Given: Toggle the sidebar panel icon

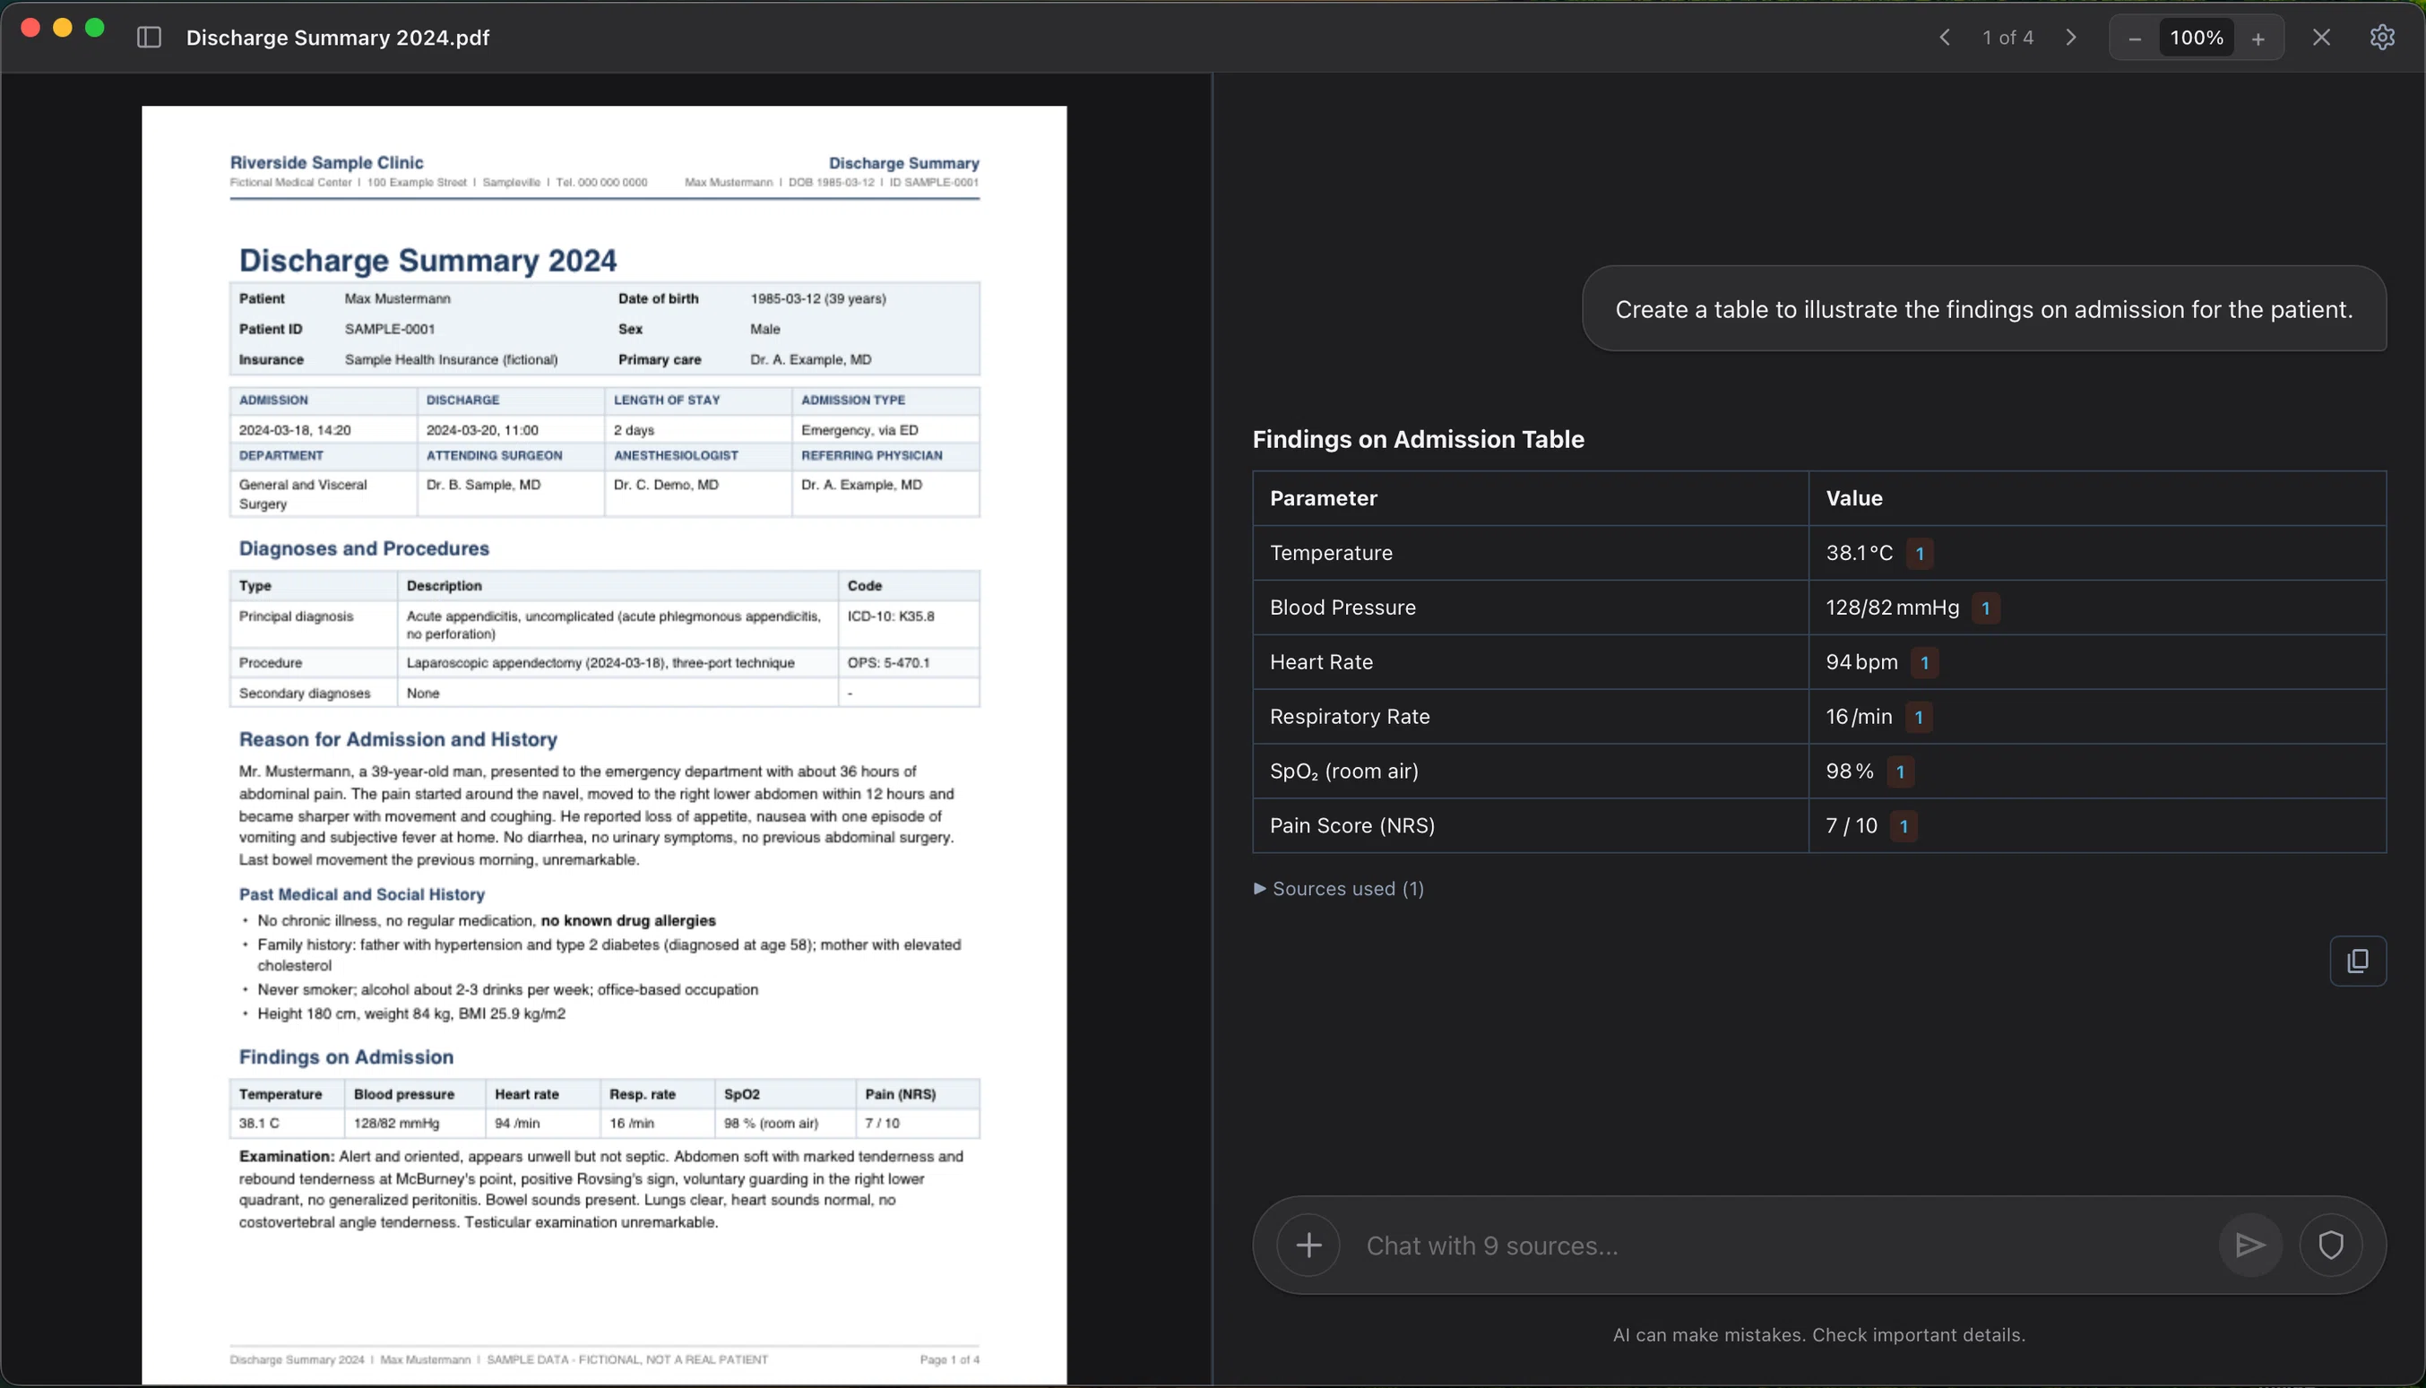Looking at the screenshot, I should coord(149,37).
